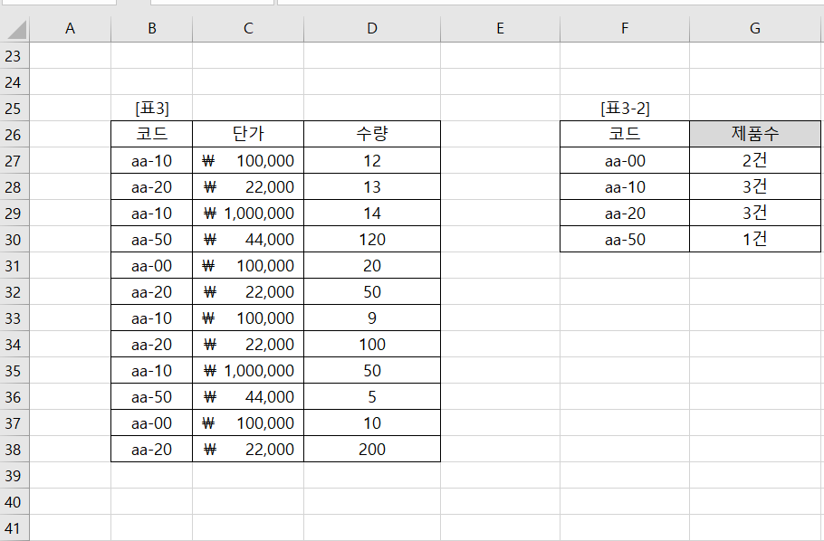
Task: Select quantity 9 cell
Action: (x=372, y=318)
